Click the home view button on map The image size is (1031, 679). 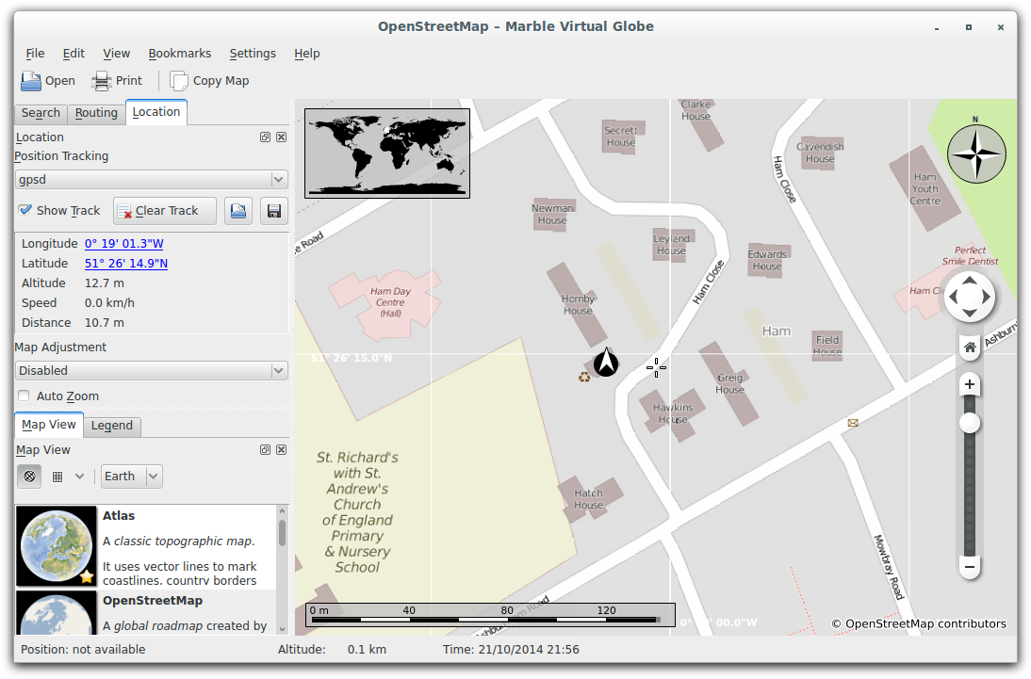969,348
